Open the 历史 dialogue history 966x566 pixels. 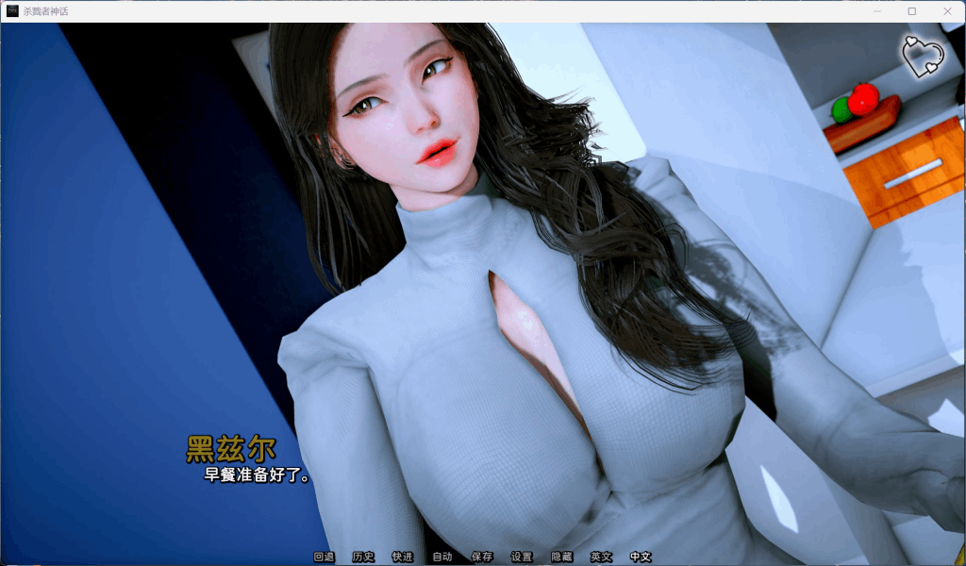point(361,557)
